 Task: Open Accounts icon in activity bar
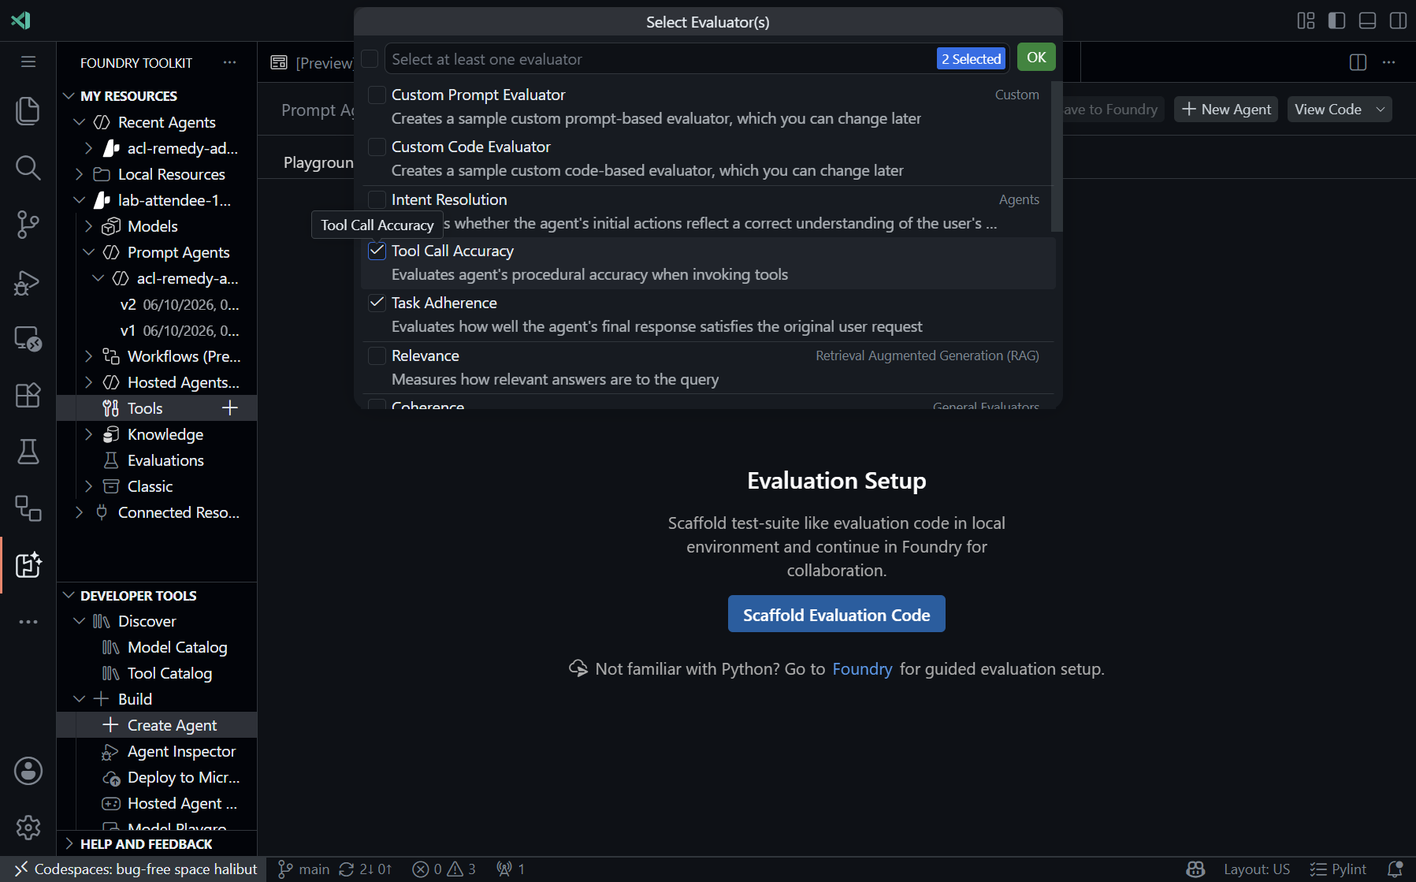[28, 771]
